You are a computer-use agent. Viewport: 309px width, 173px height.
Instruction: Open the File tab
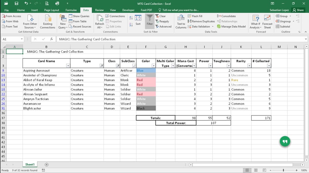(x=6, y=10)
